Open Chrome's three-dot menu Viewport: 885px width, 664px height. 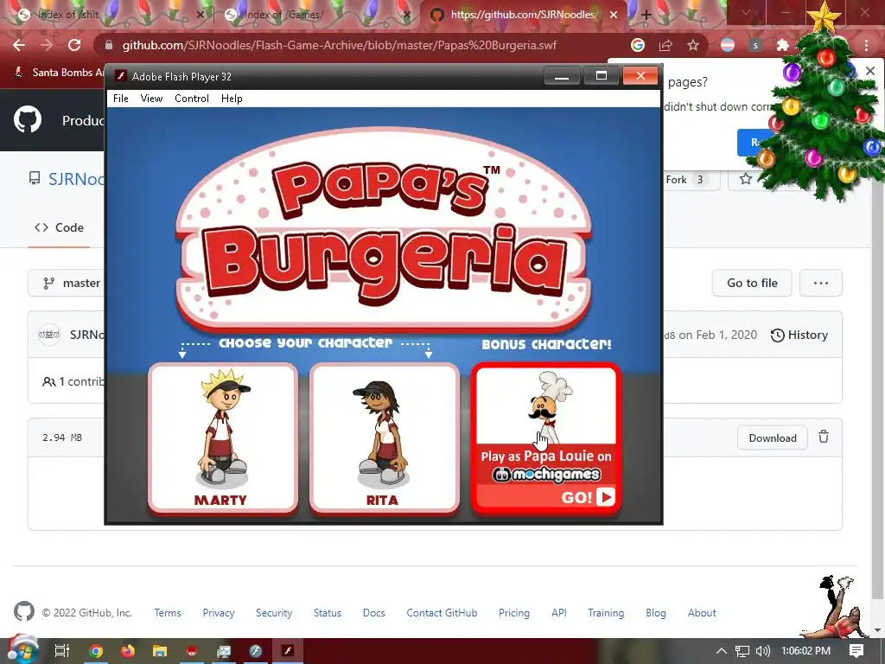(866, 45)
